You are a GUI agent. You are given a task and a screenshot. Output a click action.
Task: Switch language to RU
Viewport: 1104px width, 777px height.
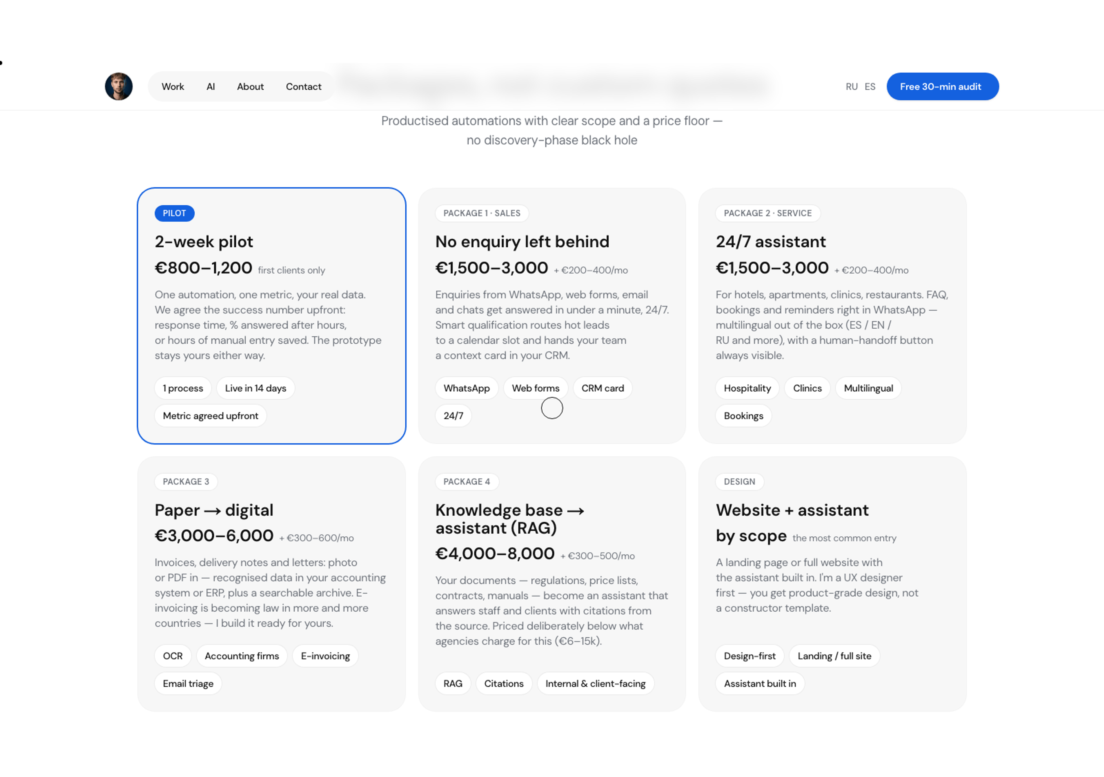(852, 87)
